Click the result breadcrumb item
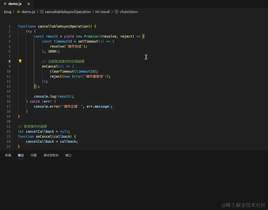 coord(105,12)
